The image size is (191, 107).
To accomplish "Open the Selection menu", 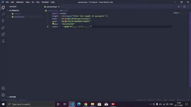I will (20, 2).
